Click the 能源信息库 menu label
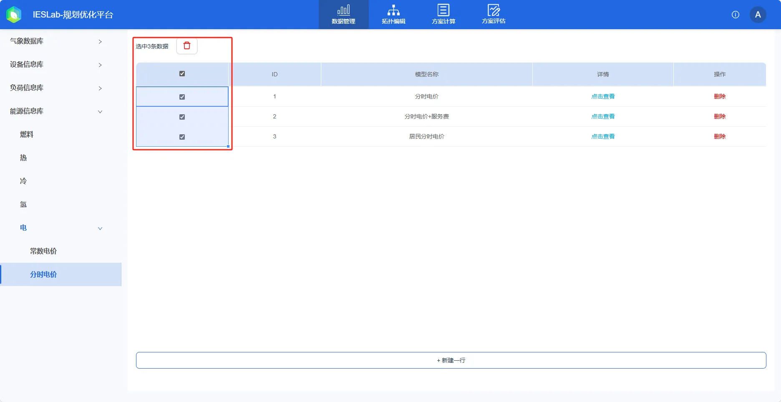This screenshot has width=781, height=402. click(x=27, y=111)
